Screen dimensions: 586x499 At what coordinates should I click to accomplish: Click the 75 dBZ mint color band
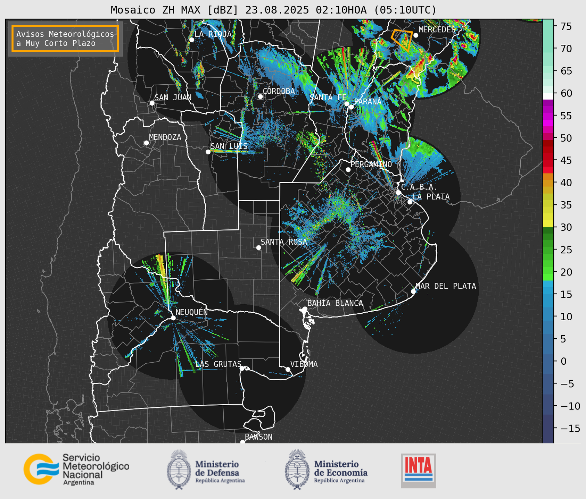click(548, 26)
